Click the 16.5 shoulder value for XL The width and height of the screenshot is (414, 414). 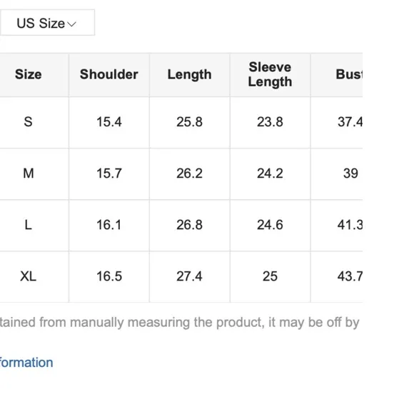coord(109,276)
